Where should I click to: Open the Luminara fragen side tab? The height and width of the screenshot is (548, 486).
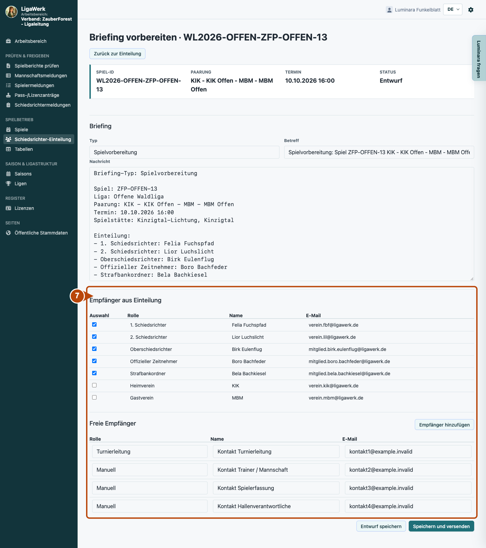(479, 58)
